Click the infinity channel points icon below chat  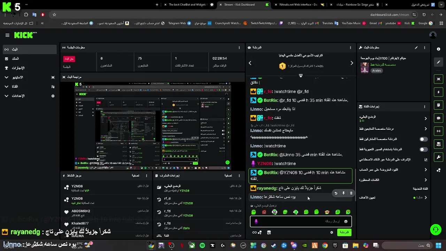254,232
